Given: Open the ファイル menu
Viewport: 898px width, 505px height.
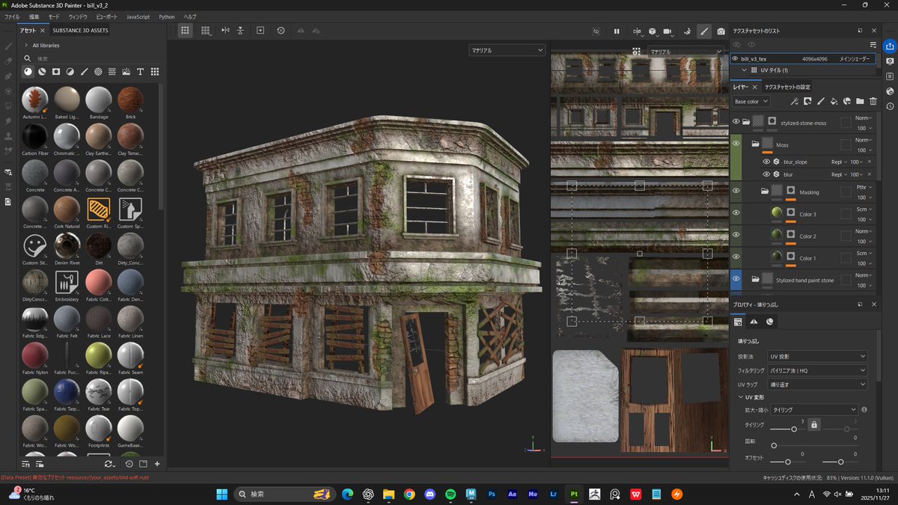Looking at the screenshot, I should coord(12,16).
